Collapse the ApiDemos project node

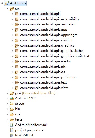2,3
